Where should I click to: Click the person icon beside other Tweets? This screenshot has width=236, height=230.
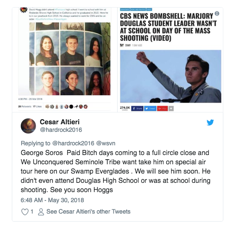coord(41,212)
